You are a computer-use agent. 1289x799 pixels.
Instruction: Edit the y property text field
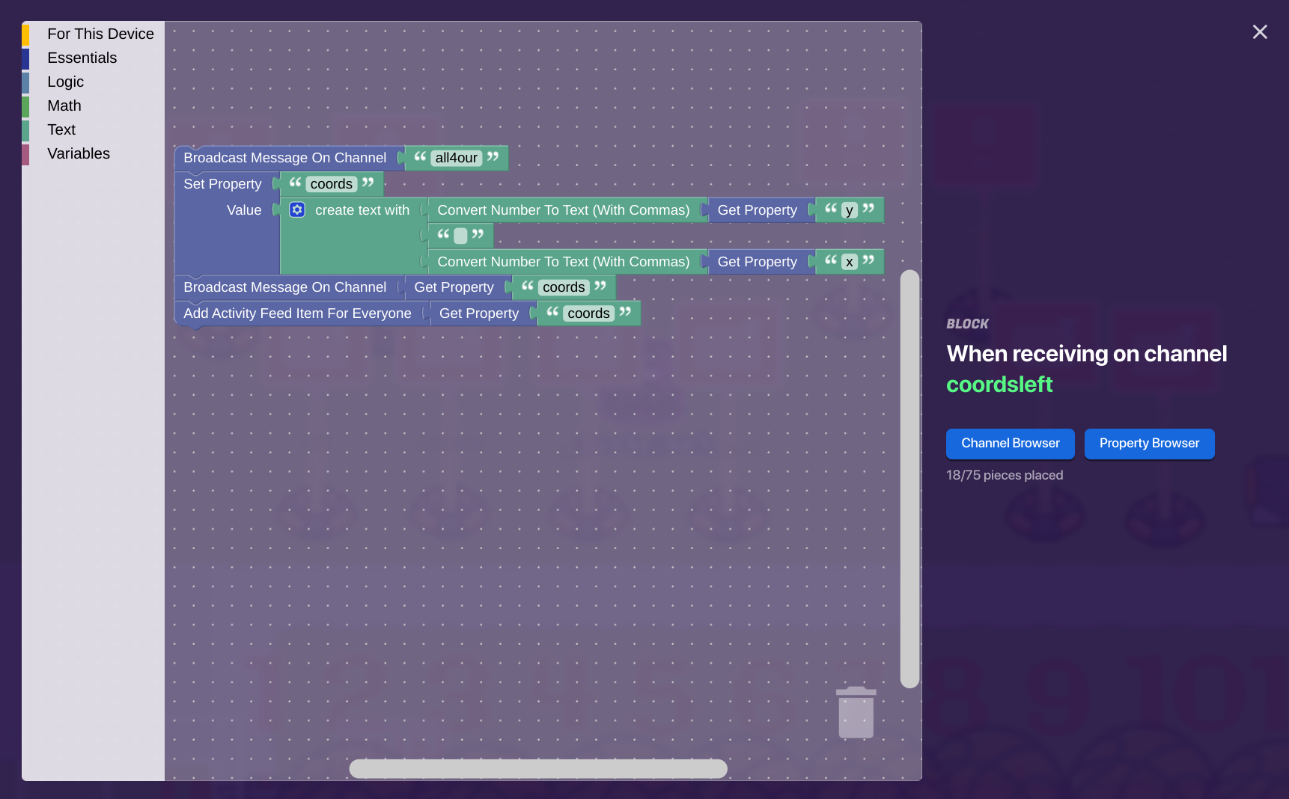[849, 210]
